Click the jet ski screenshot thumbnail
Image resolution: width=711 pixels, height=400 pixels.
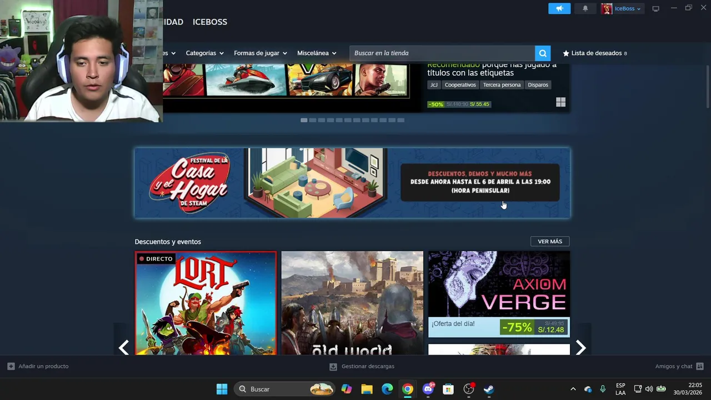(246, 79)
